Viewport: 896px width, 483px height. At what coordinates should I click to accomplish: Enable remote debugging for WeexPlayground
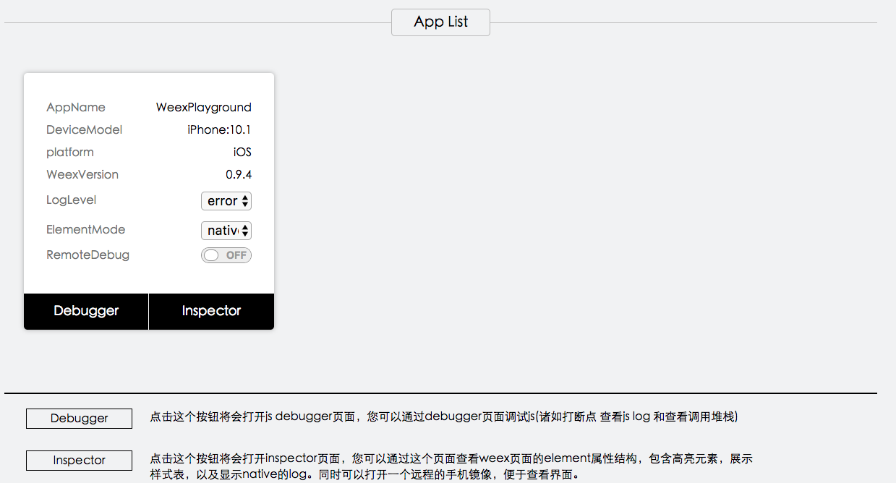pos(226,255)
